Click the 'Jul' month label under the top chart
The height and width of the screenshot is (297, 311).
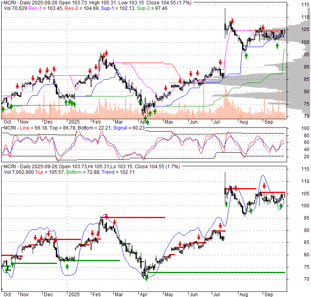click(x=216, y=122)
